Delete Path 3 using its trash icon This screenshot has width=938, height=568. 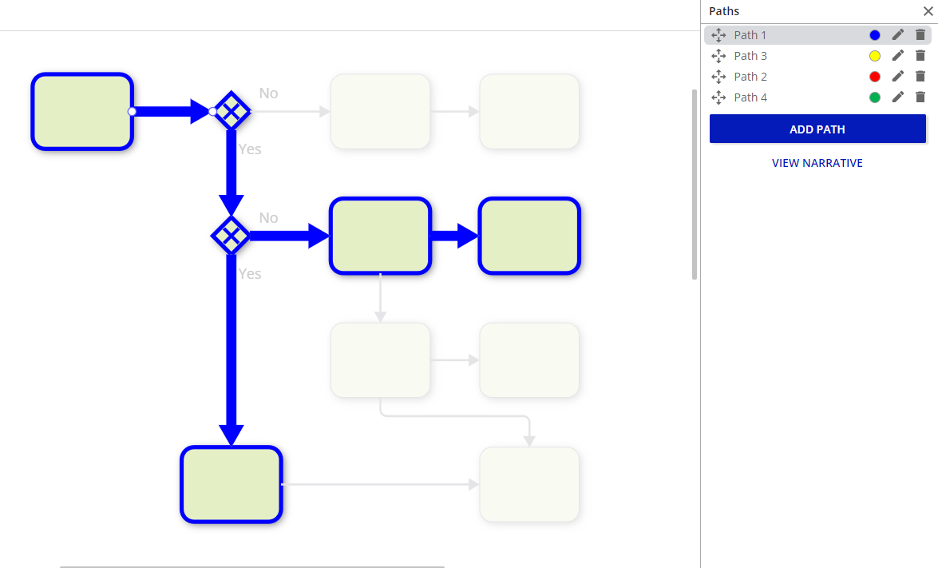point(920,56)
